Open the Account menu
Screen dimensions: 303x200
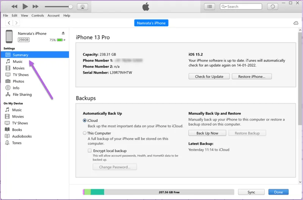[53, 16]
